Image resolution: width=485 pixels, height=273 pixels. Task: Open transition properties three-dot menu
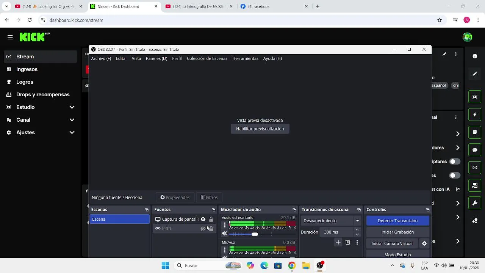tap(357, 242)
